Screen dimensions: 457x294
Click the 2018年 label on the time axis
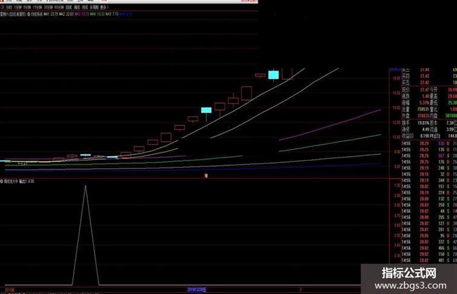pos(9,290)
